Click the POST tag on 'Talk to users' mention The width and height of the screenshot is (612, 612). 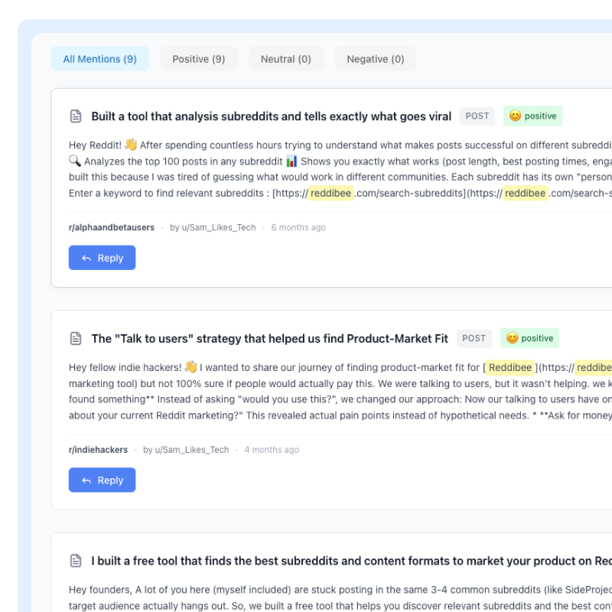[474, 338]
